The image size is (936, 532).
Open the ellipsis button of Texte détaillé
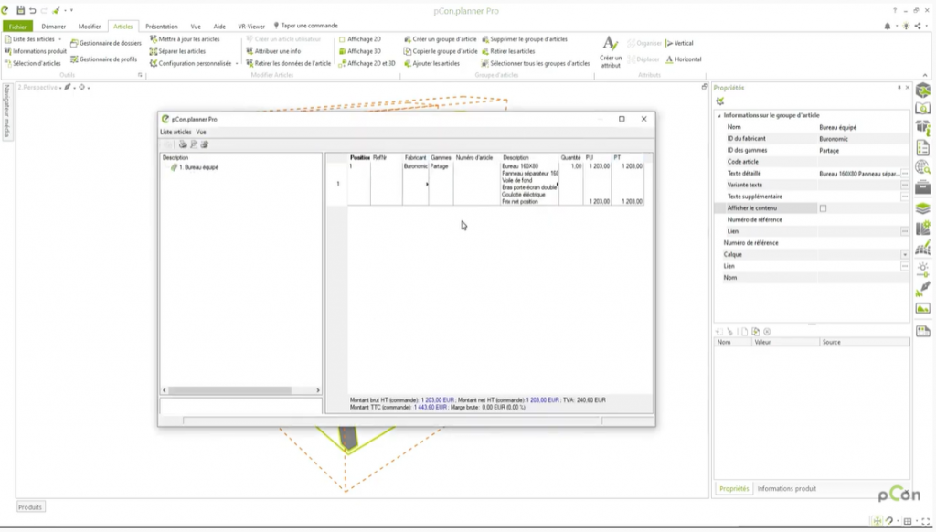(905, 174)
